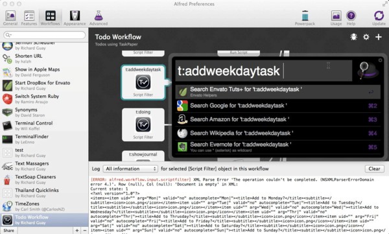The width and height of the screenshot is (389, 234).
Task: Open the Usage statistics section
Action: click(336, 18)
